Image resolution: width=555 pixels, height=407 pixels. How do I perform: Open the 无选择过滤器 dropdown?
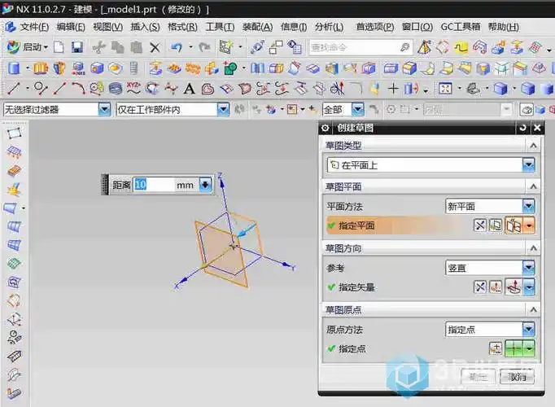pos(104,109)
